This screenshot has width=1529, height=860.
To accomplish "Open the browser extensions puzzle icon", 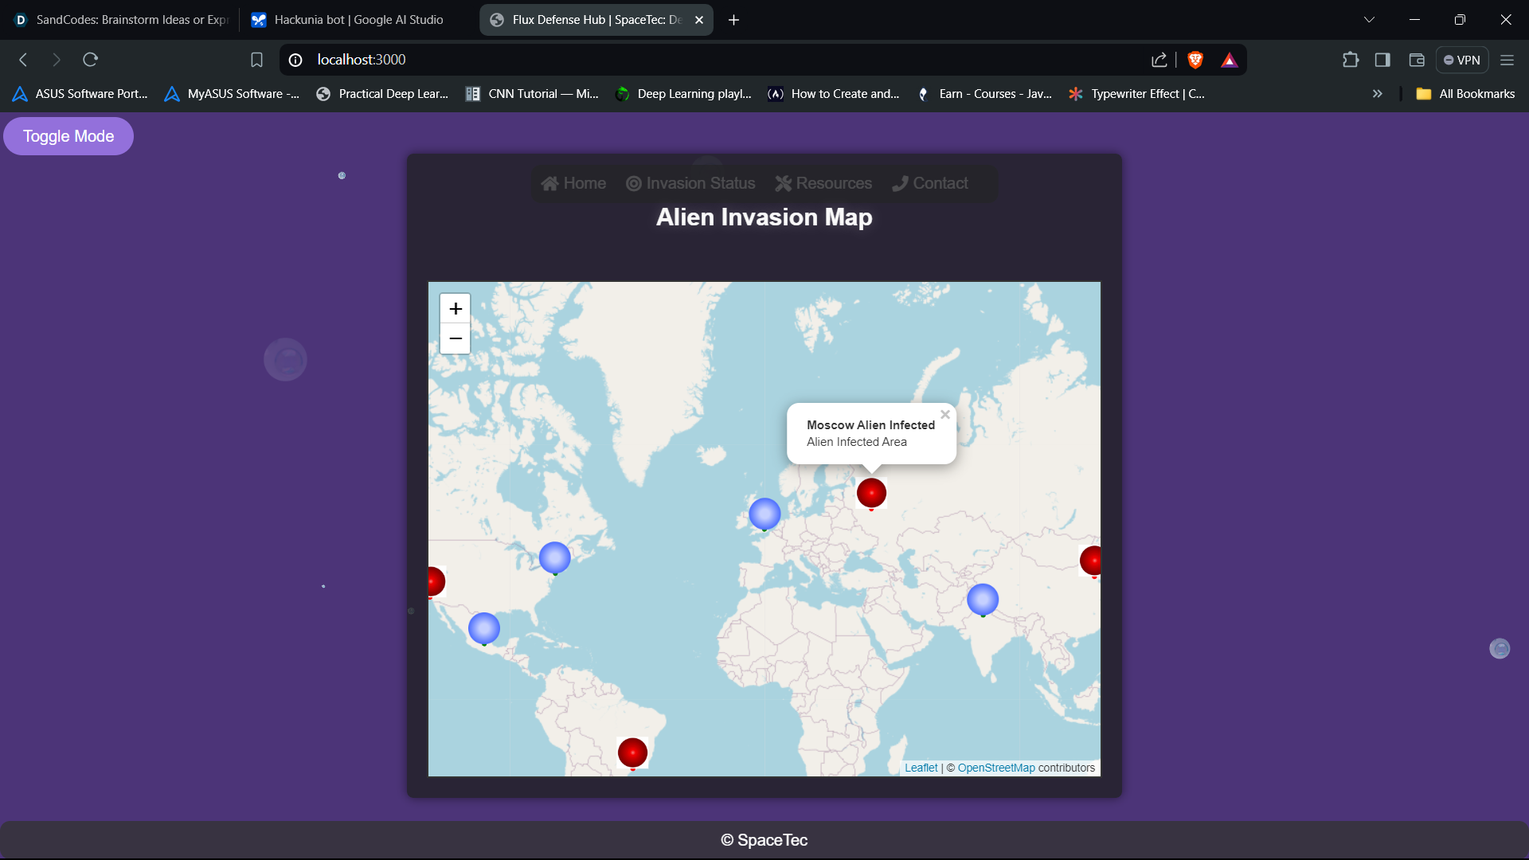I will [1350, 60].
